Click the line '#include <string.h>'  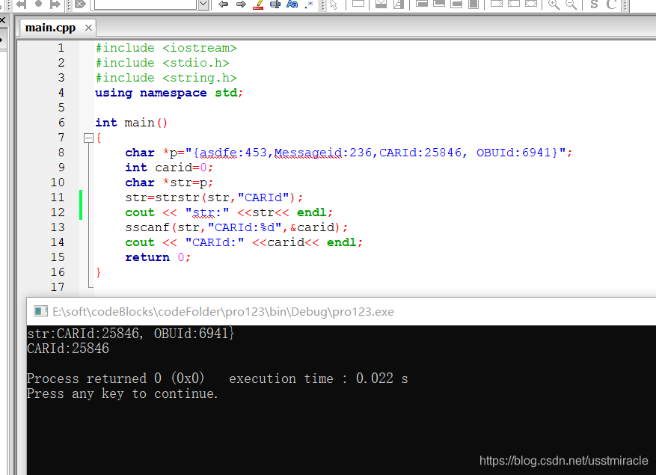[x=166, y=79]
